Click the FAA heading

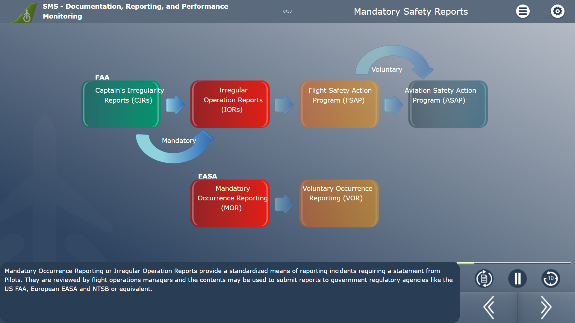click(102, 77)
